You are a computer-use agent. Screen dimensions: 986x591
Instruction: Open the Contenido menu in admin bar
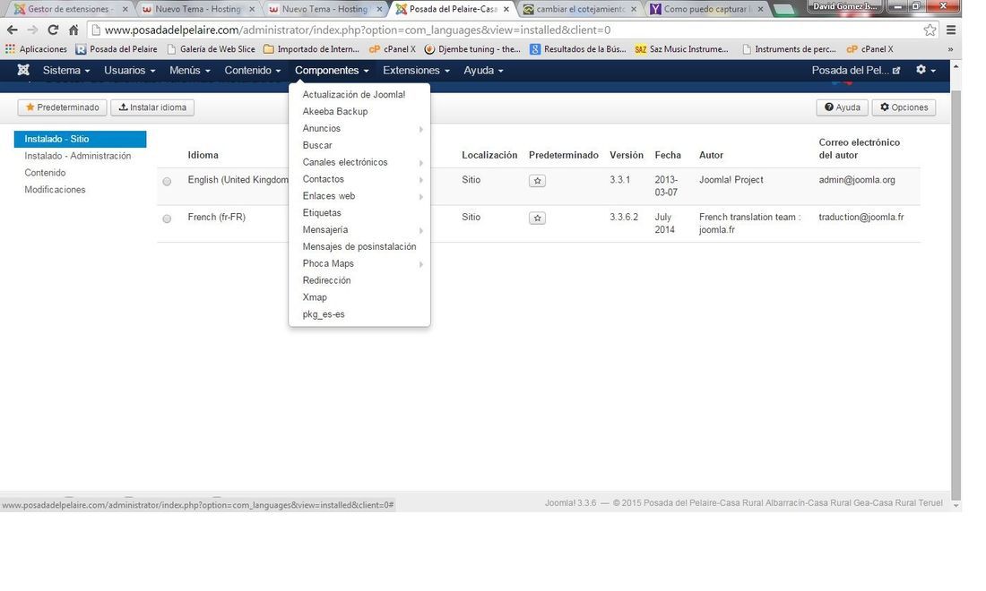[x=252, y=71]
